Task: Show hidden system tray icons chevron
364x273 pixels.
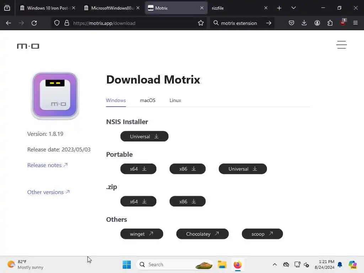Action: coord(275,264)
